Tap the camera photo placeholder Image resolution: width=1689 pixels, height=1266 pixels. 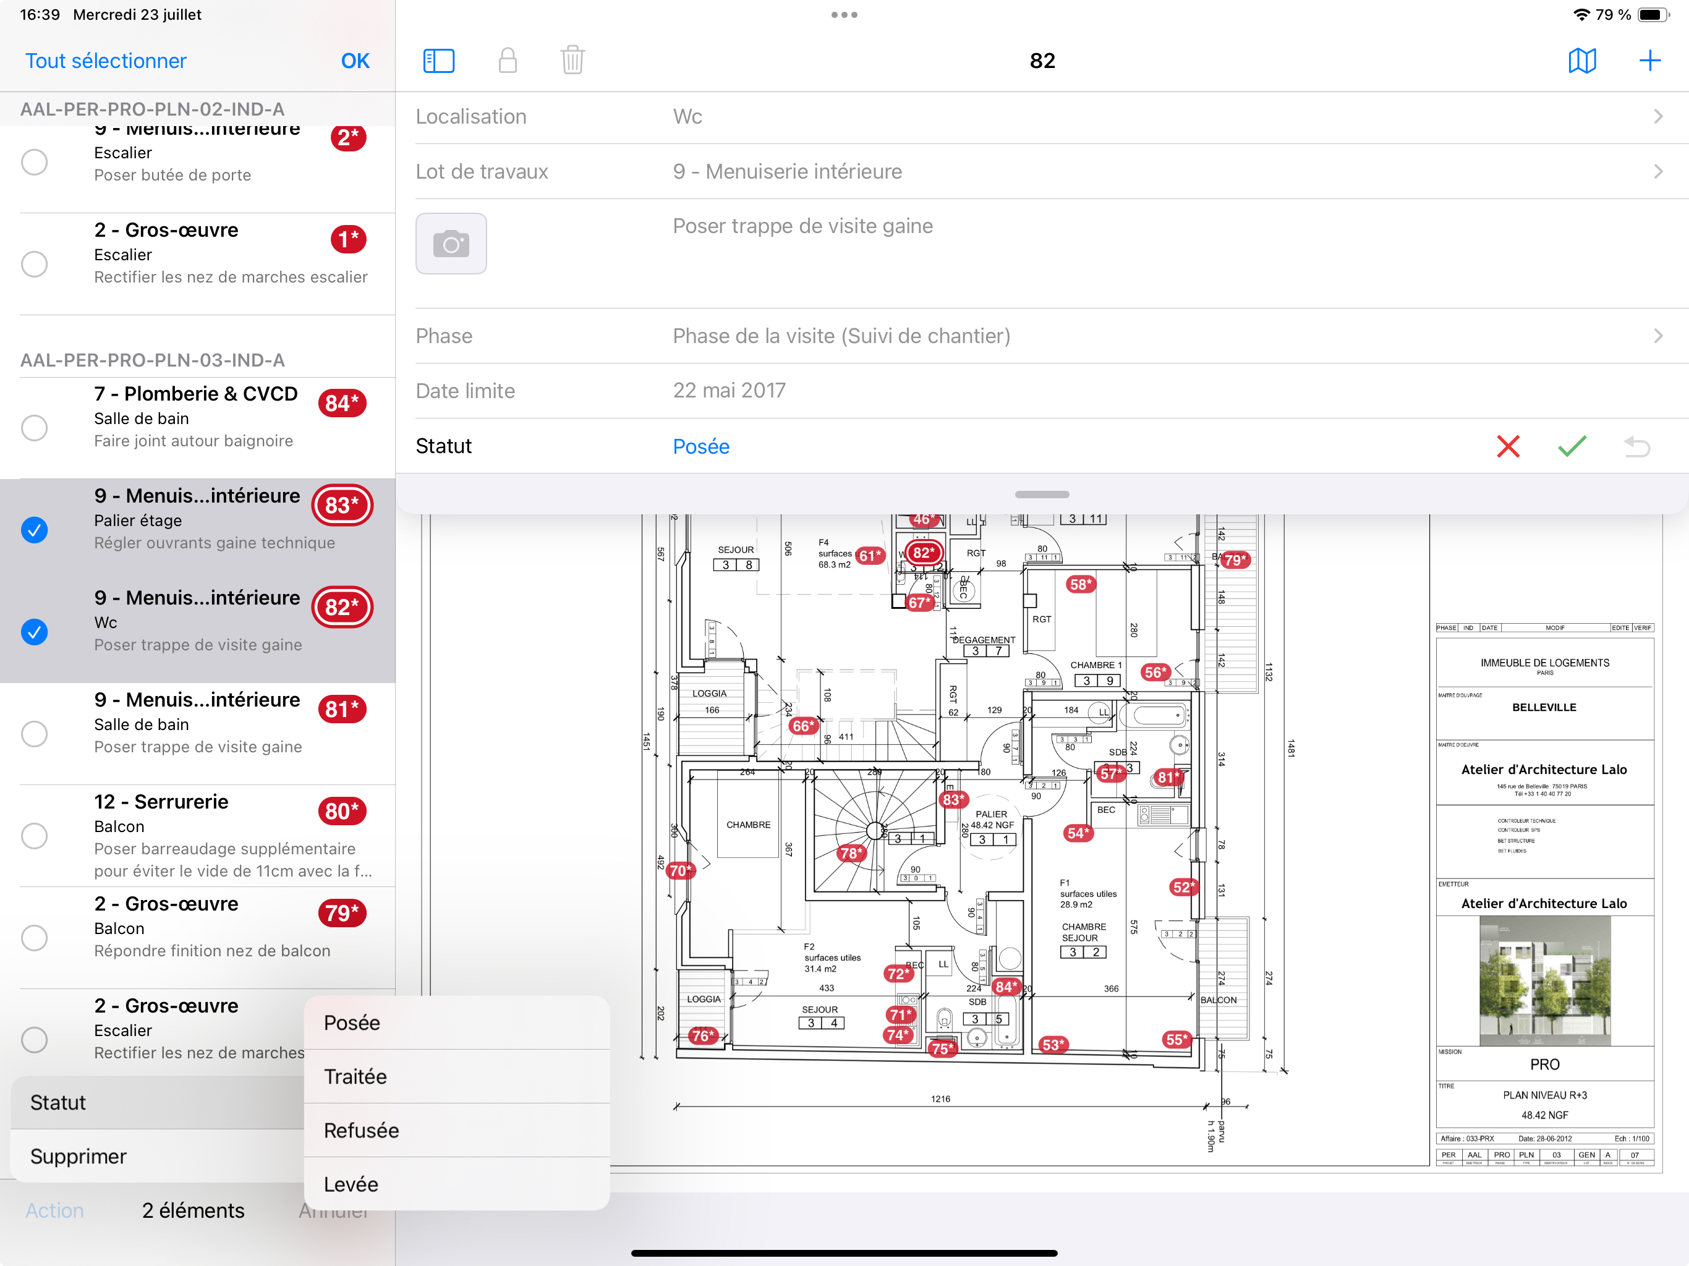click(x=451, y=244)
